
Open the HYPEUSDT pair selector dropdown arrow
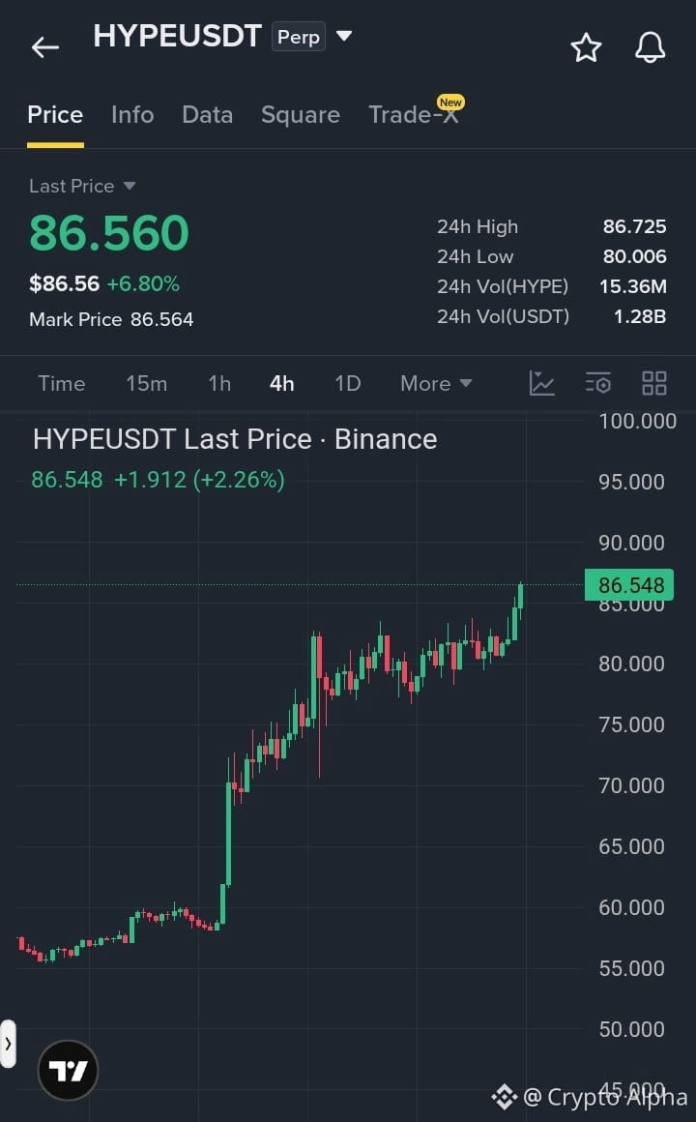344,36
